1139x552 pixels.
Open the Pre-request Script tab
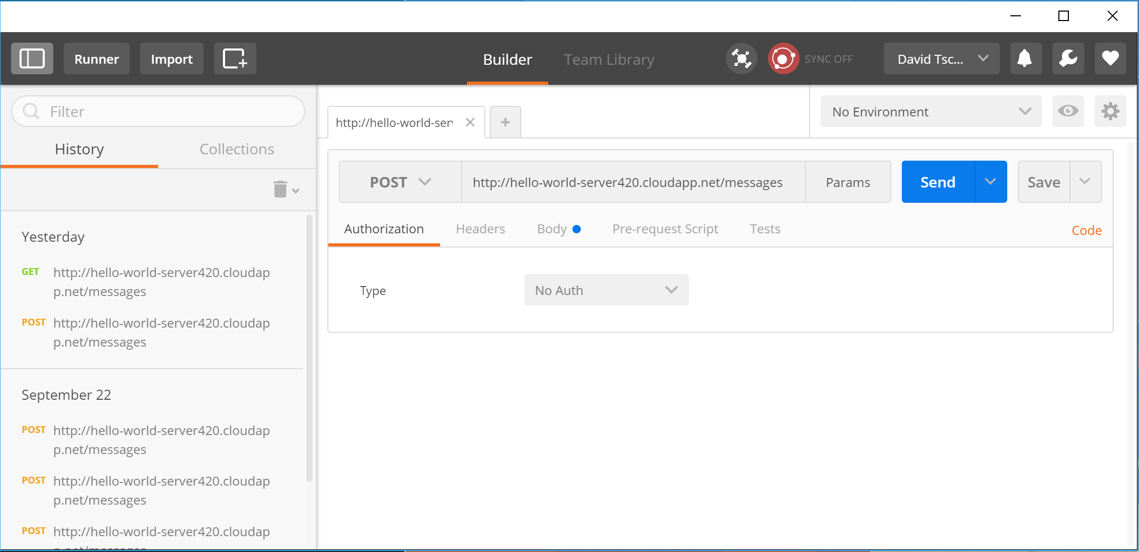(x=665, y=229)
